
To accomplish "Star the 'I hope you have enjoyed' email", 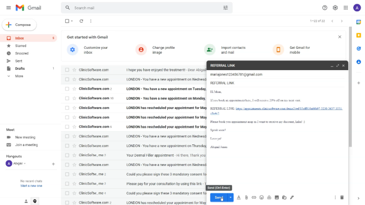I will tap(74, 70).
